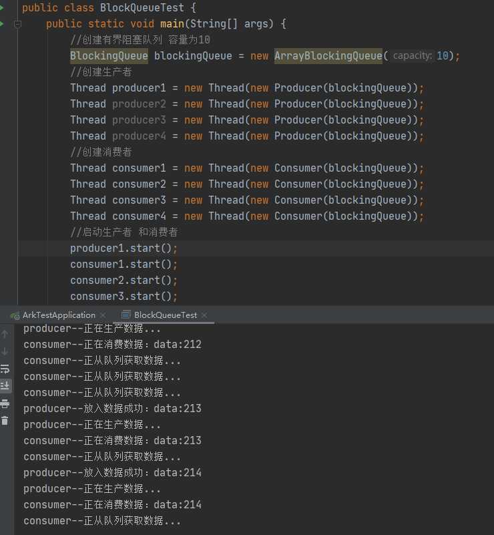Click the run gutter arrow beside main method
This screenshot has width=494, height=535.
point(3,24)
